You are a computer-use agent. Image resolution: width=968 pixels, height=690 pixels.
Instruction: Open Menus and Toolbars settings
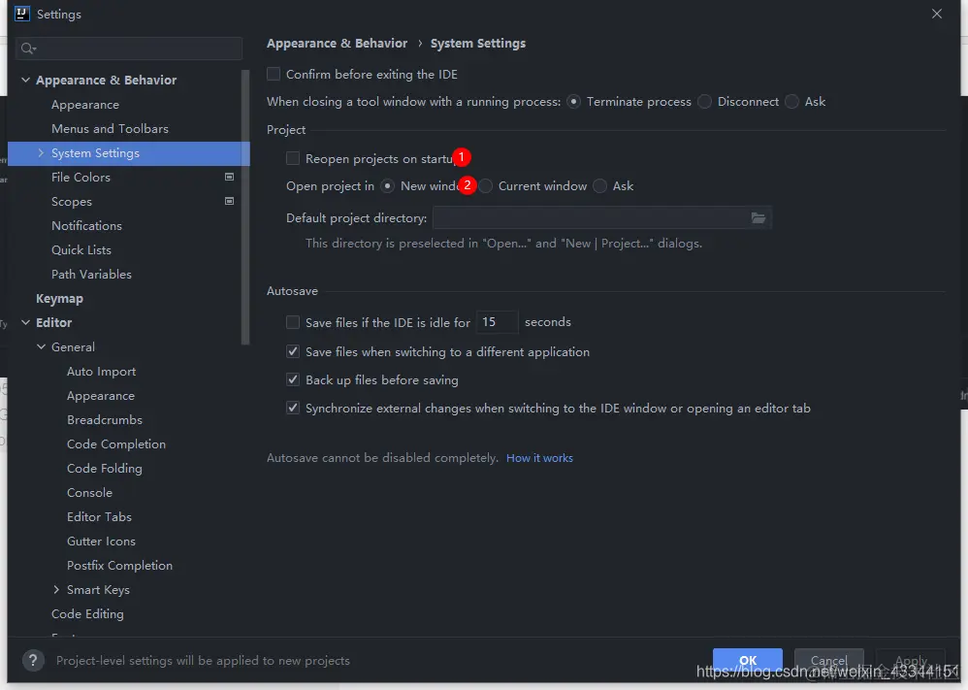110,128
